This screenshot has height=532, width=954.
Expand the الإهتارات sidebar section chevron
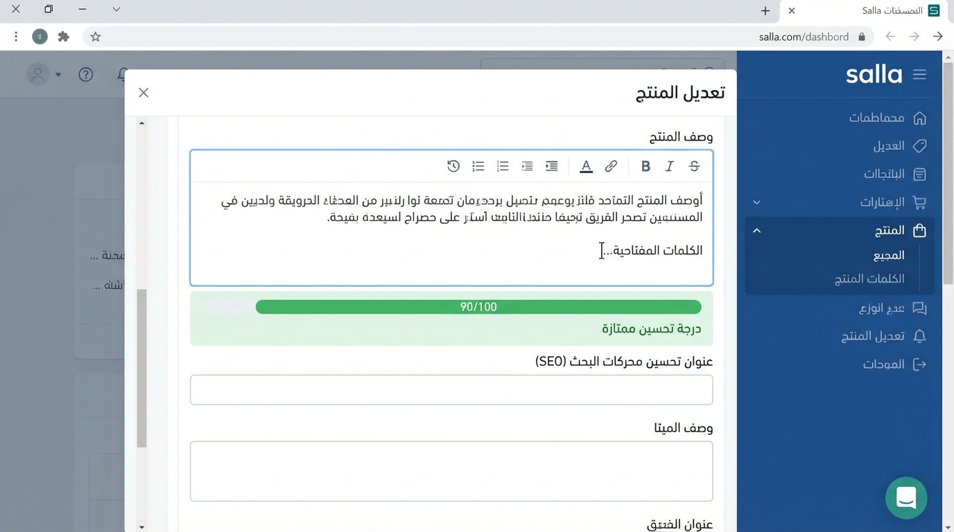756,202
